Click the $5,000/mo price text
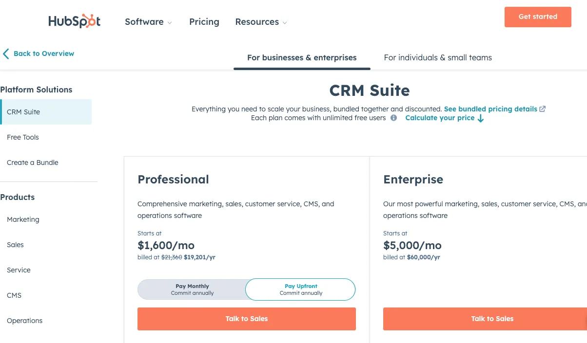The width and height of the screenshot is (587, 343). (x=412, y=245)
